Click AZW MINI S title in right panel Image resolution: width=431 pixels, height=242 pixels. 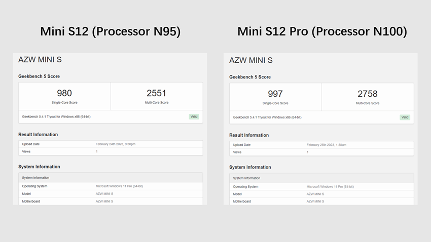251,60
